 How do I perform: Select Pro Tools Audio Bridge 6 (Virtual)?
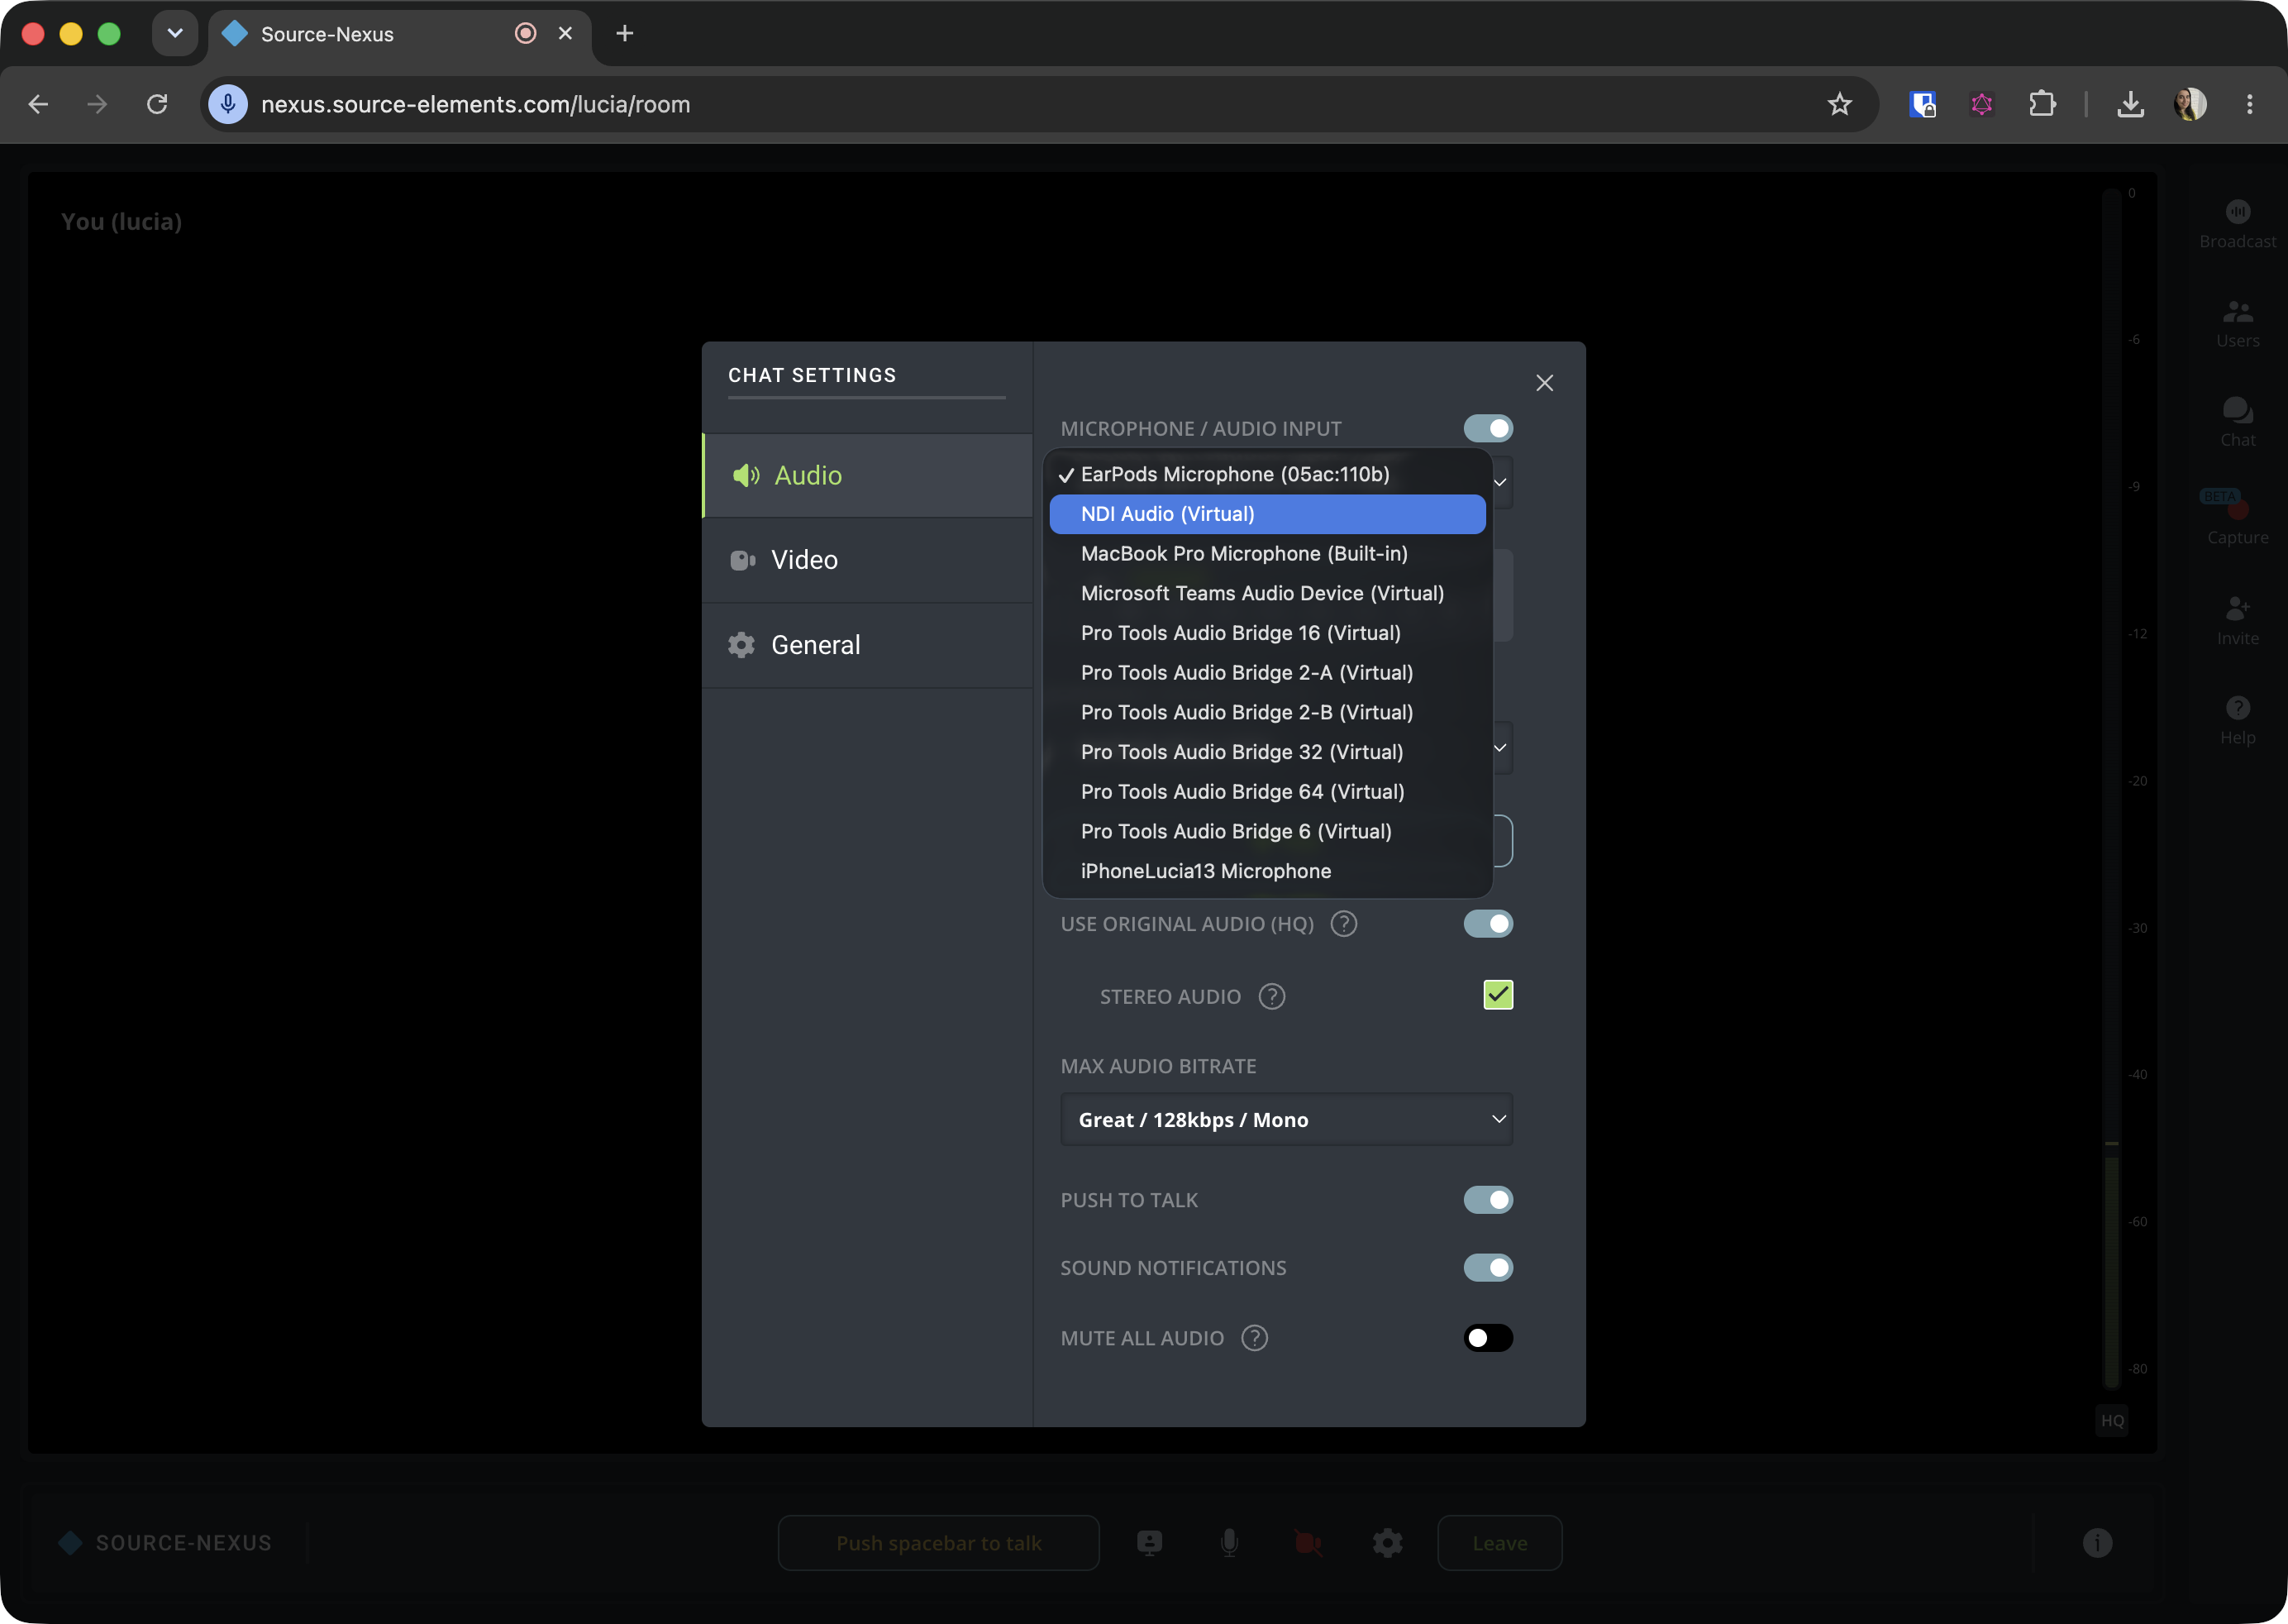pyautogui.click(x=1266, y=831)
